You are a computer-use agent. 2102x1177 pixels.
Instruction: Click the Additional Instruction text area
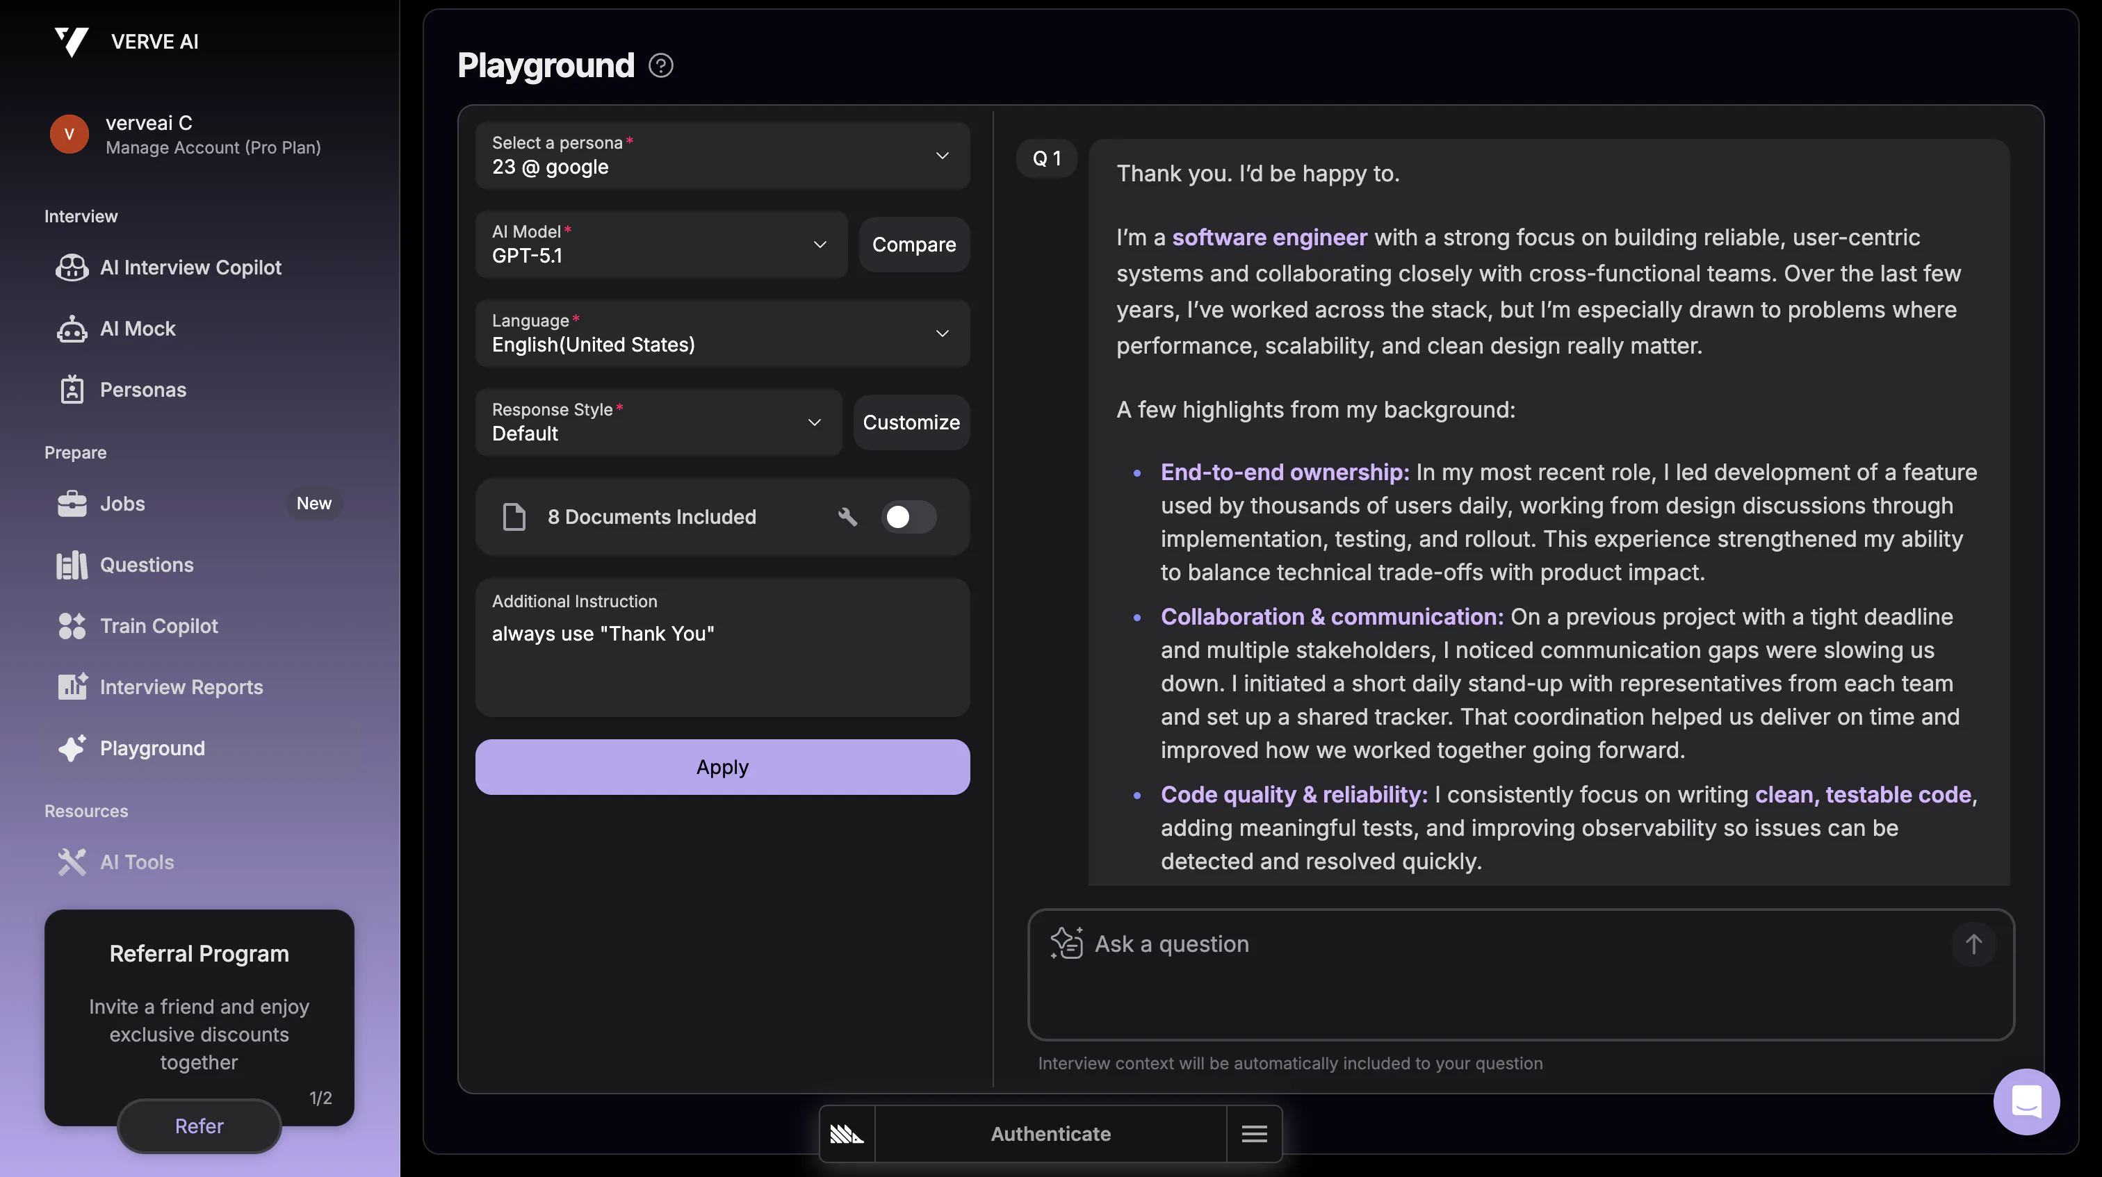(722, 648)
